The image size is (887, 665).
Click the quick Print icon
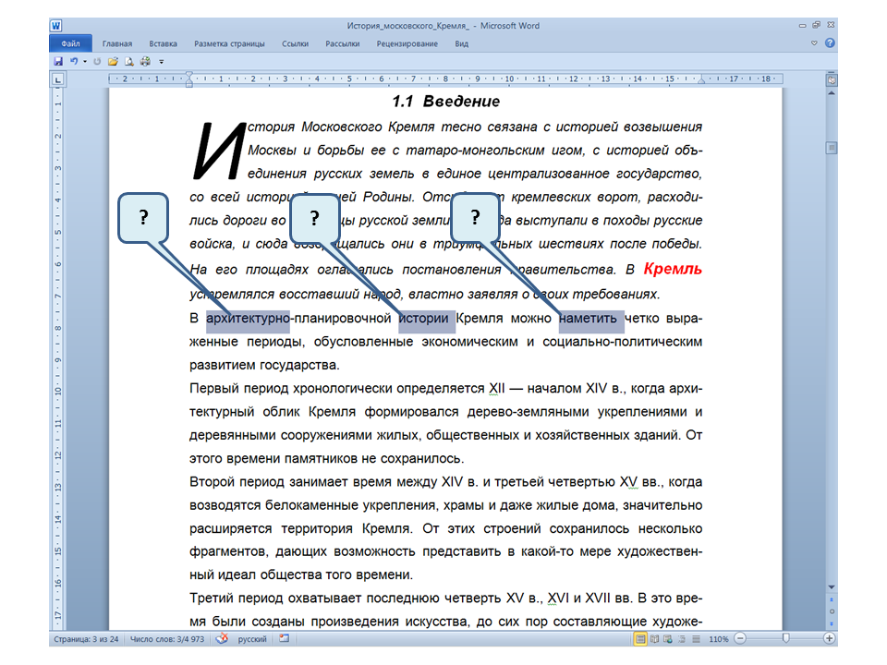point(145,61)
